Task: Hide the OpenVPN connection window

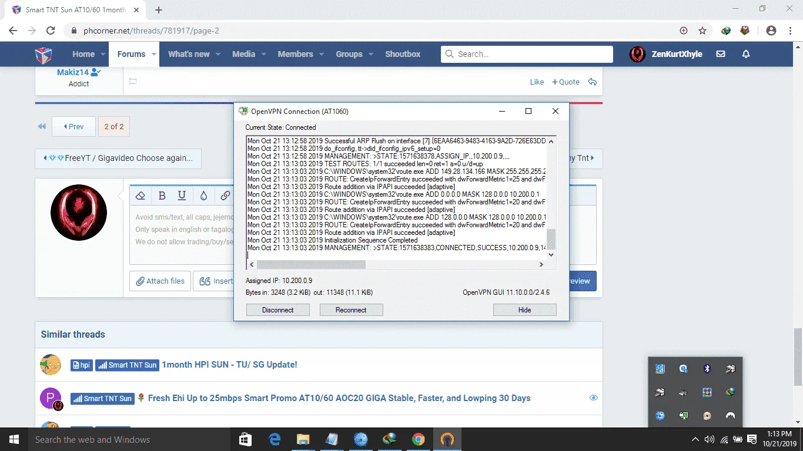Action: click(524, 310)
